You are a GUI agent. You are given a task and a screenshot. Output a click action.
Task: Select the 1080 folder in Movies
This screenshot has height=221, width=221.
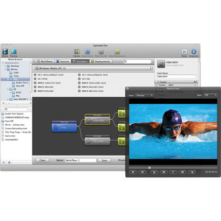point(14,73)
